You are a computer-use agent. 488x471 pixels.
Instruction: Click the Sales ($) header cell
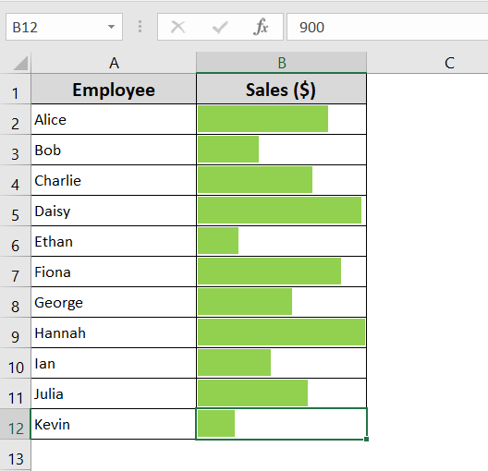point(281,89)
